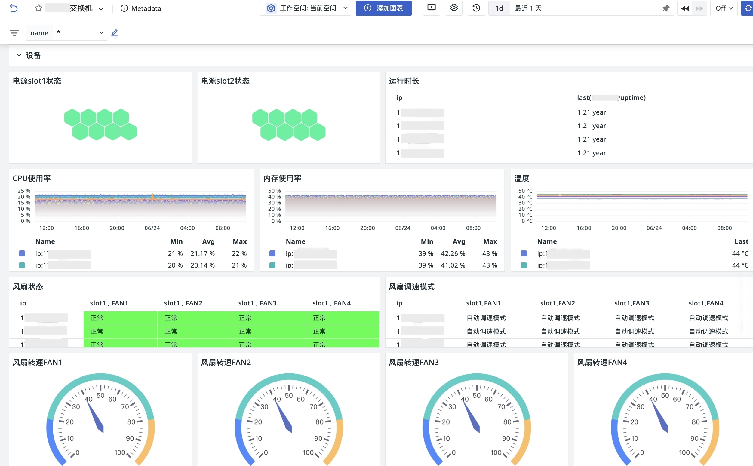Click the 添加图表 button

click(383, 8)
